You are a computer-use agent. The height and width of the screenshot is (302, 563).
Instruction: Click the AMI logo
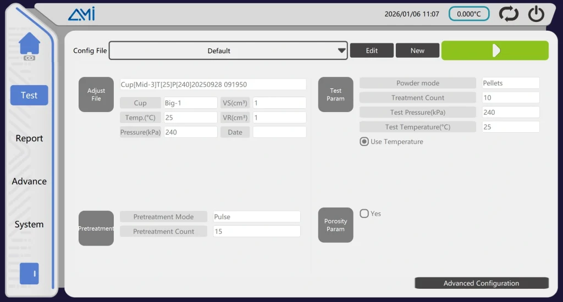[x=81, y=14]
